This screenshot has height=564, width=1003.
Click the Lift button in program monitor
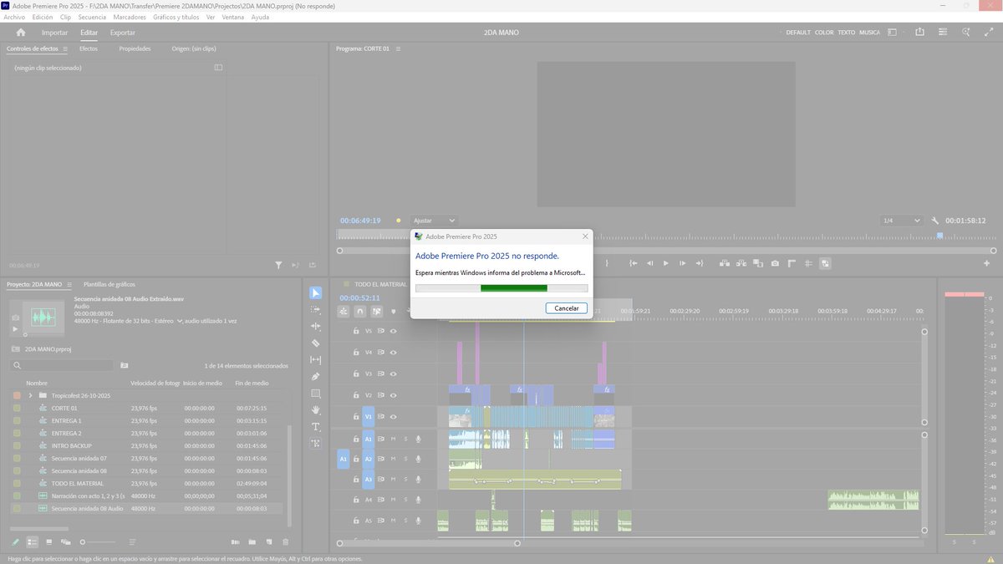tap(723, 263)
